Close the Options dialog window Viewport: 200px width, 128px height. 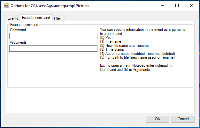pyautogui.click(x=191, y=5)
